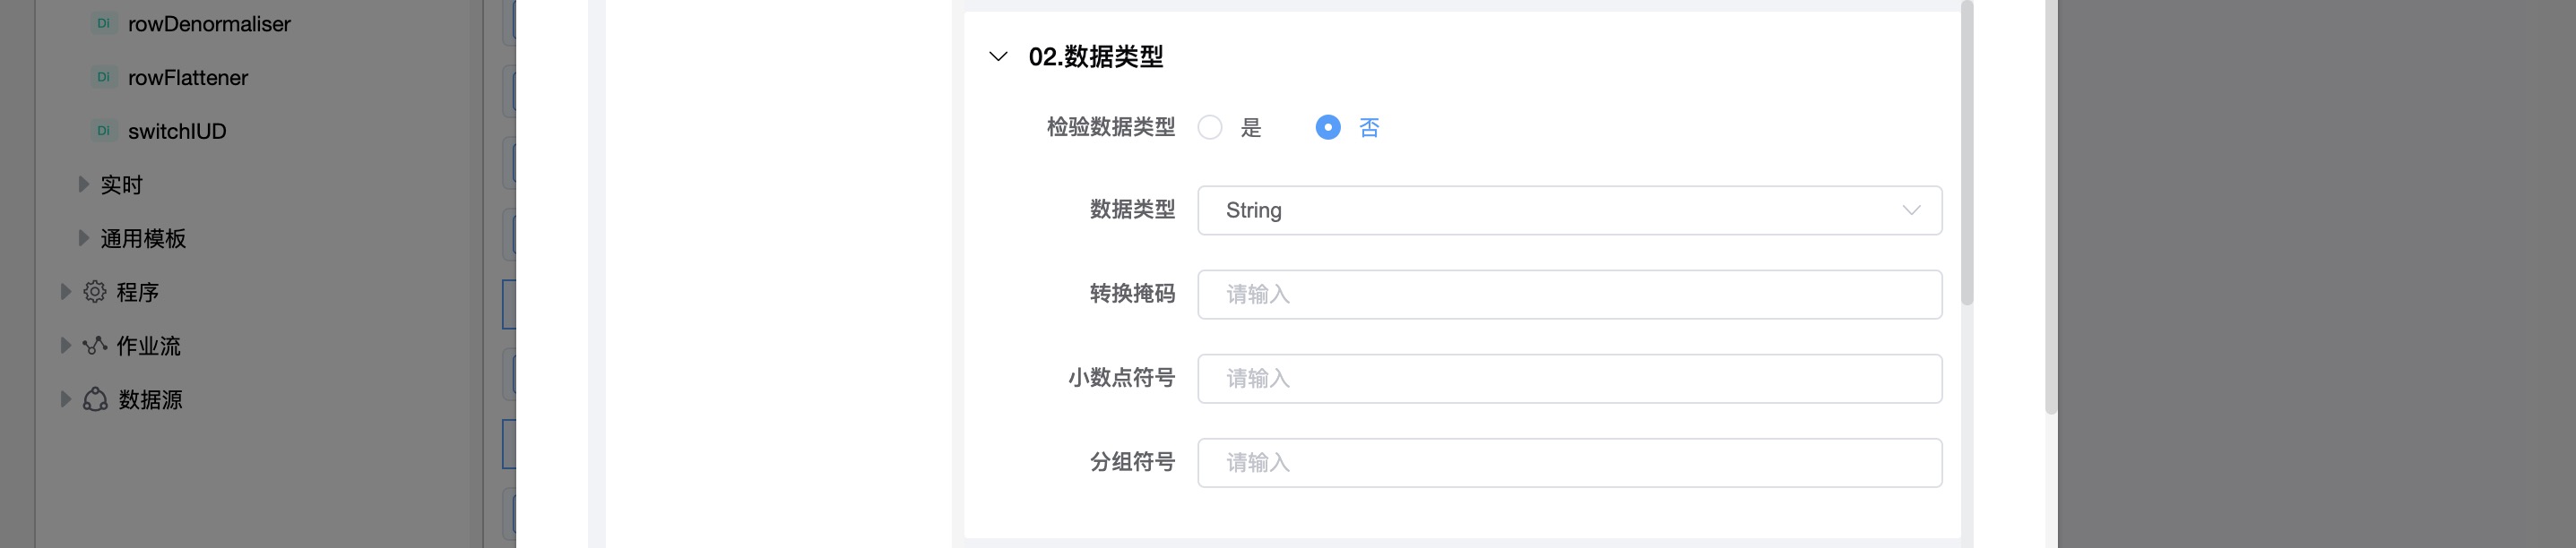This screenshot has height=548, width=2576.
Task: Select 否 for 检验数据类型
Action: [1328, 128]
